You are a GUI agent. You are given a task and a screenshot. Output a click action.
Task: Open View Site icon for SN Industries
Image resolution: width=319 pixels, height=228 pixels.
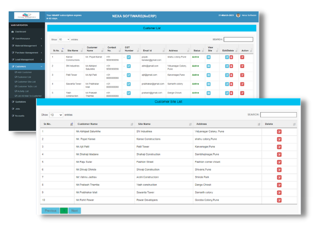[209, 66]
